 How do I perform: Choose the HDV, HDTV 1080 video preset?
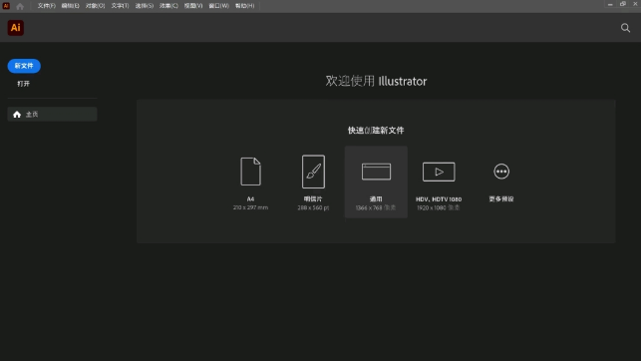click(439, 181)
